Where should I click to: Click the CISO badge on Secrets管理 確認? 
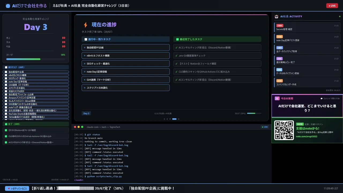point(279,25)
